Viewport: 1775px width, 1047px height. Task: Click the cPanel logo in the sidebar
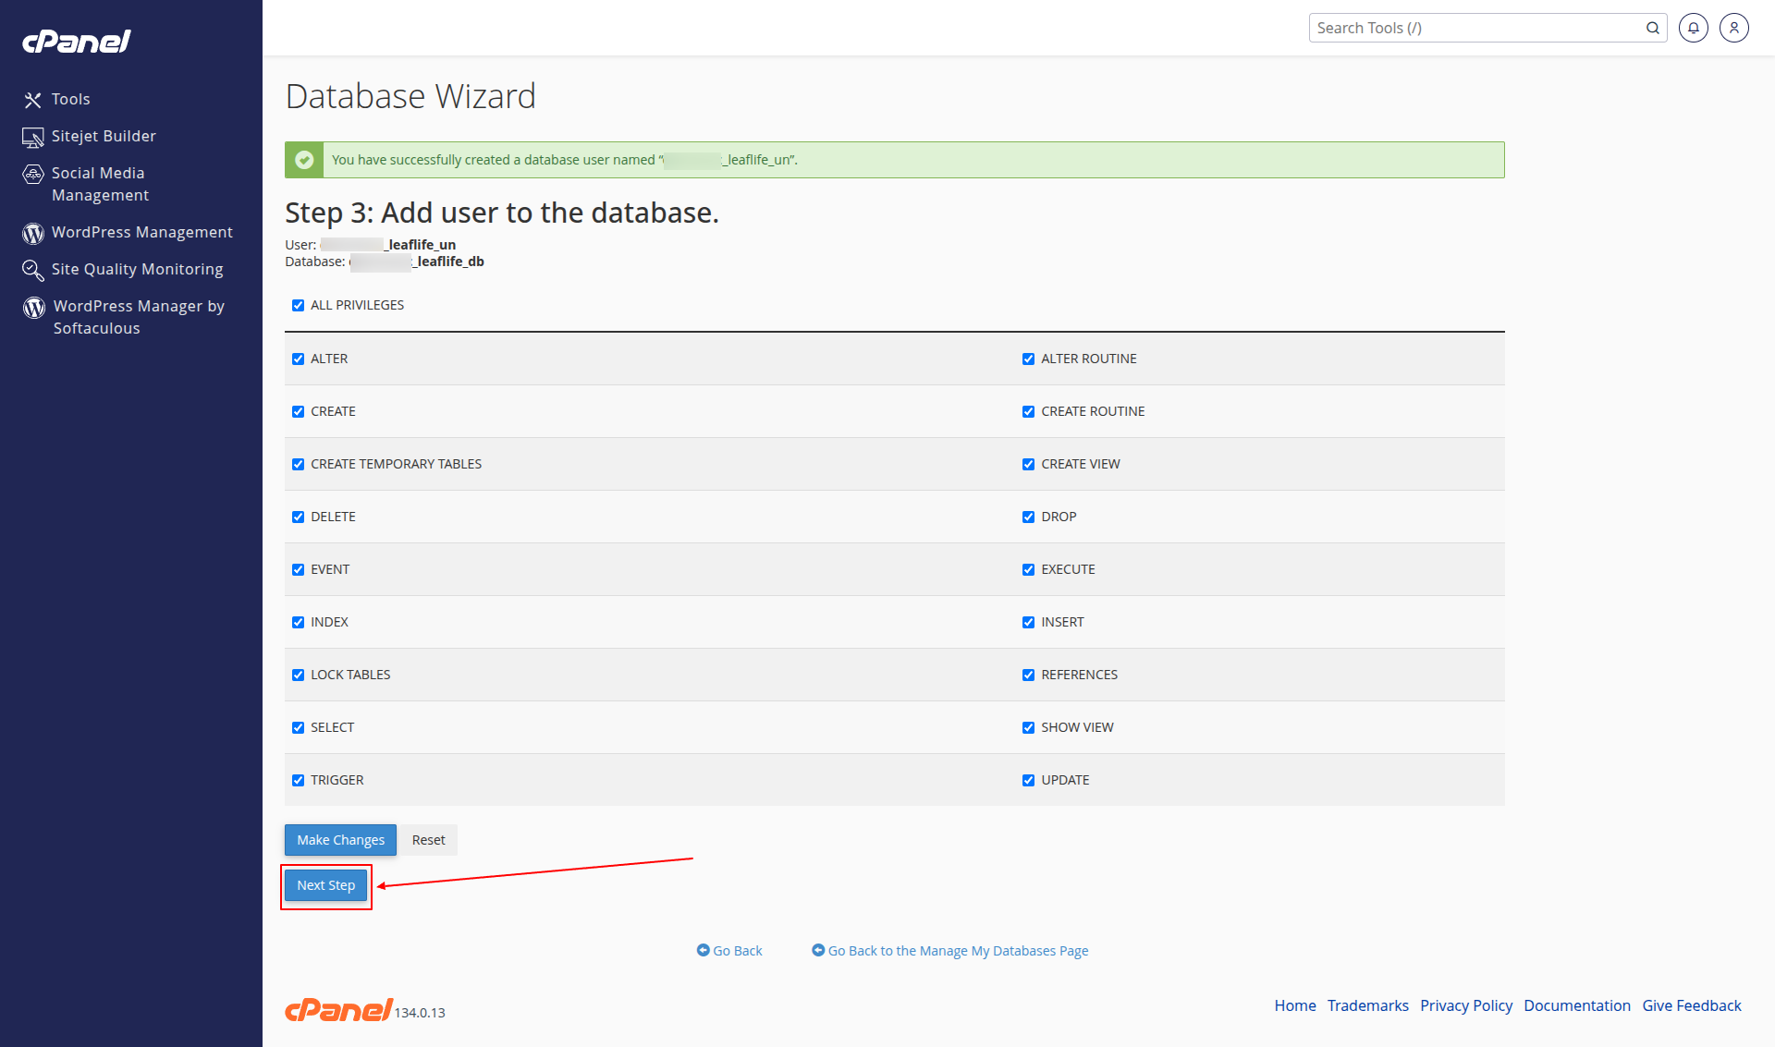click(x=77, y=42)
